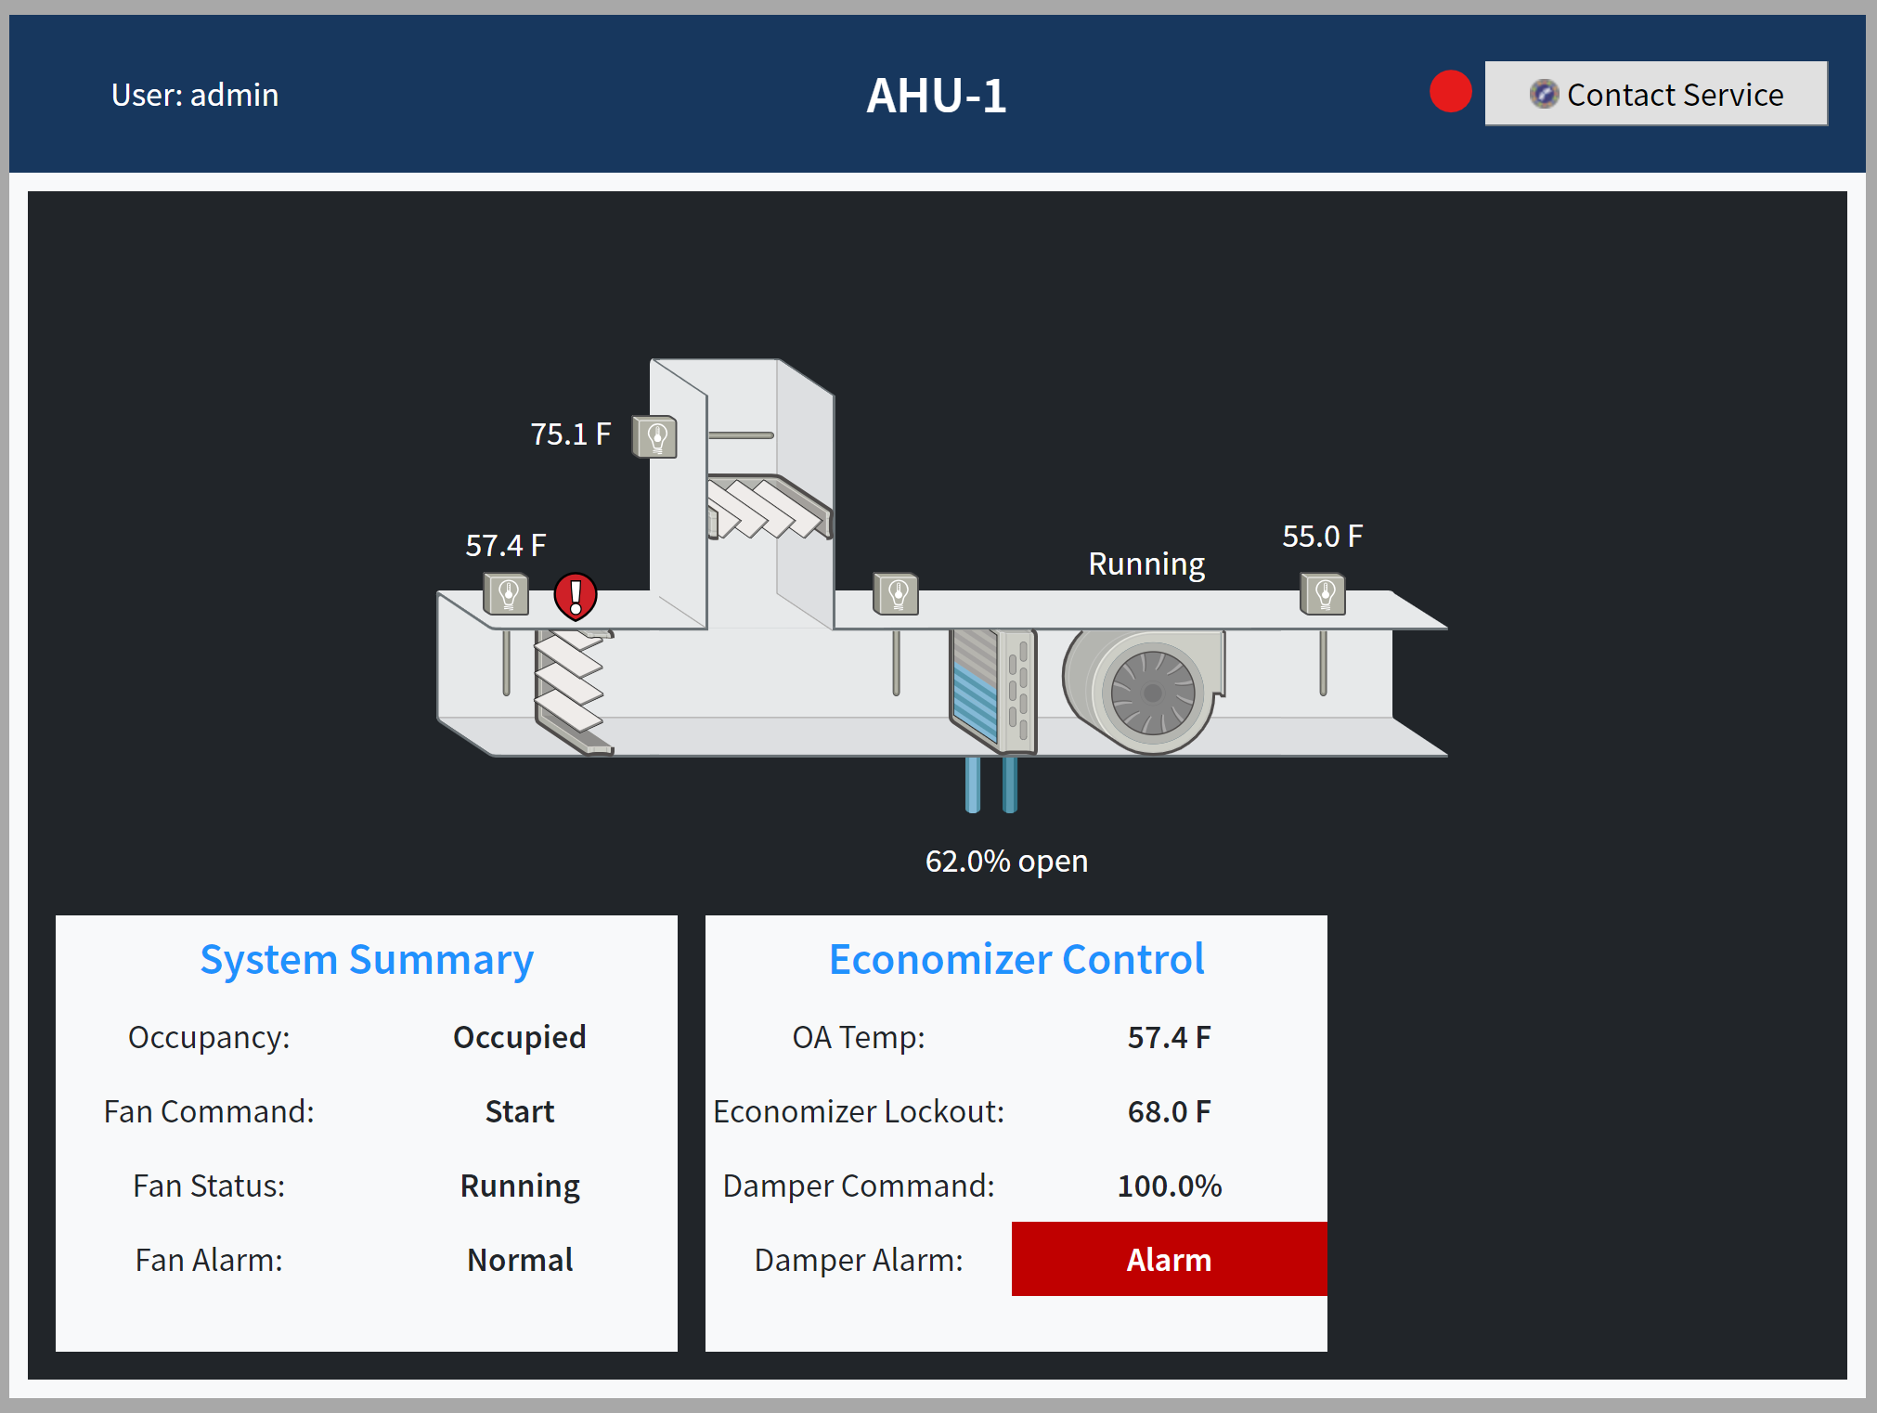Click the AHU-1 page title
Viewport: 1877px width, 1413px height.
coord(936,95)
